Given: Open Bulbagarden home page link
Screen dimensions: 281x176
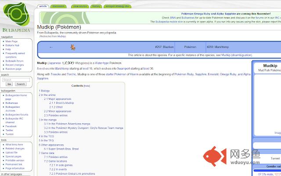Looking at the screenshot, I should coord(16,97).
